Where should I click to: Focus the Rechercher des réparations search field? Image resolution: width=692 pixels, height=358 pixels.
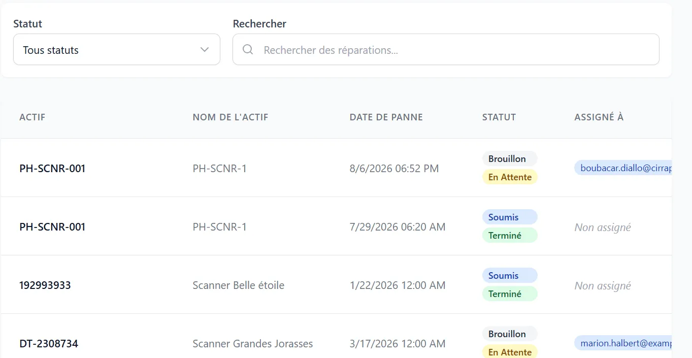click(x=446, y=50)
